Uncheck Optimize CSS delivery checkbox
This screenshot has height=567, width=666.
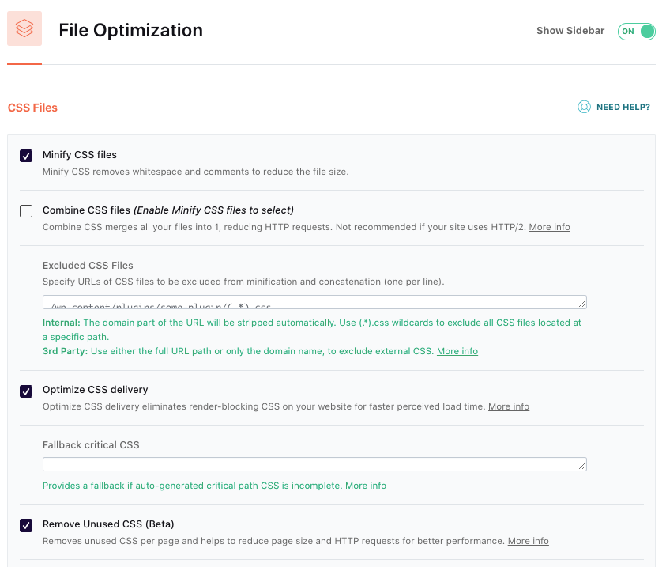point(26,391)
